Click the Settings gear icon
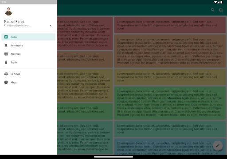227x159 pixels. click(6, 74)
